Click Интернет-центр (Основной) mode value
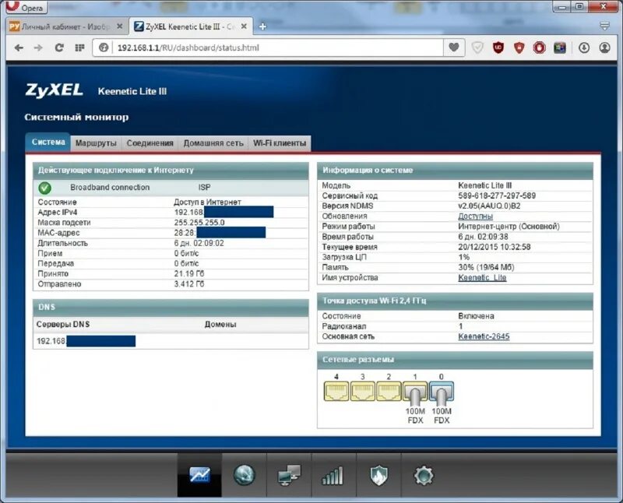Image resolution: width=623 pixels, height=503 pixels. [509, 227]
